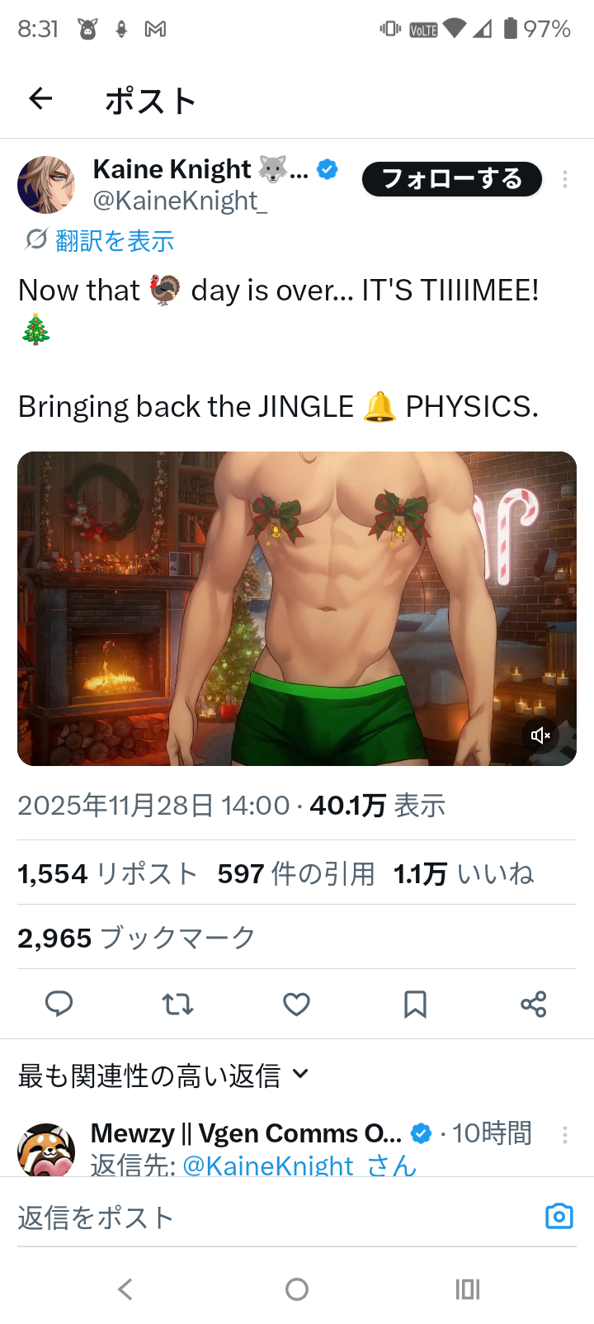Open Kaine Knight profile avatar

[x=46, y=185]
